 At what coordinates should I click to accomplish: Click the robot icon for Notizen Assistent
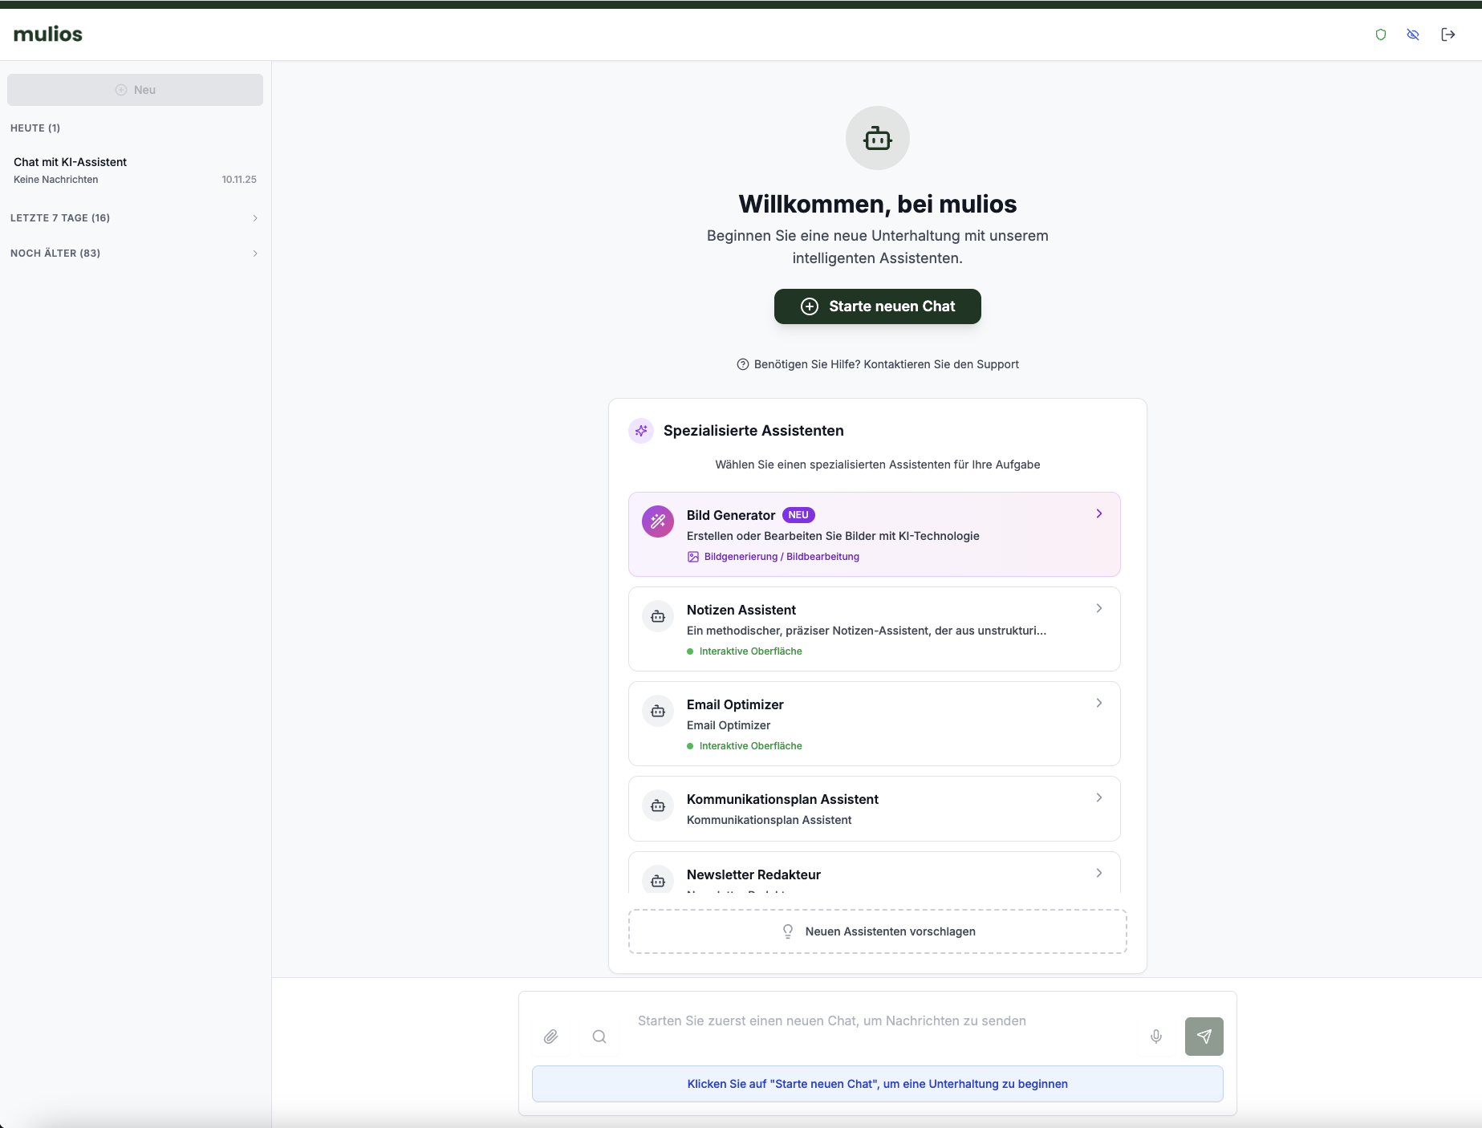point(657,615)
